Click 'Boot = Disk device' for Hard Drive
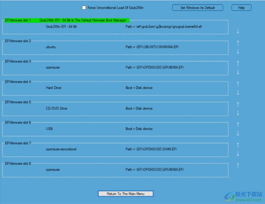Screen dimensions: 265x204 pos(139,88)
